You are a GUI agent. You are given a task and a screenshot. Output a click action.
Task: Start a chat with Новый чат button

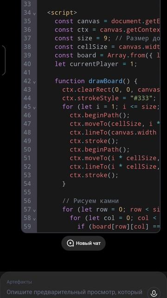coord(83,243)
